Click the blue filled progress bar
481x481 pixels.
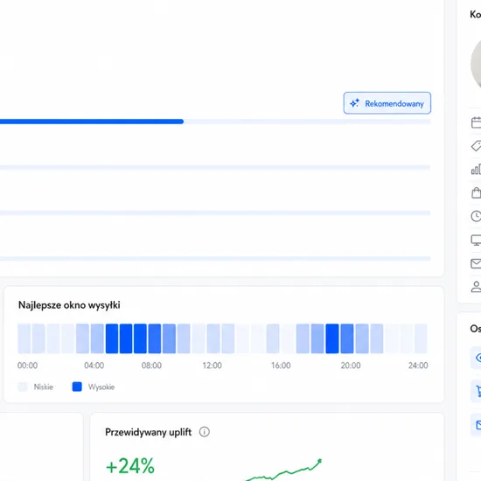pos(92,122)
